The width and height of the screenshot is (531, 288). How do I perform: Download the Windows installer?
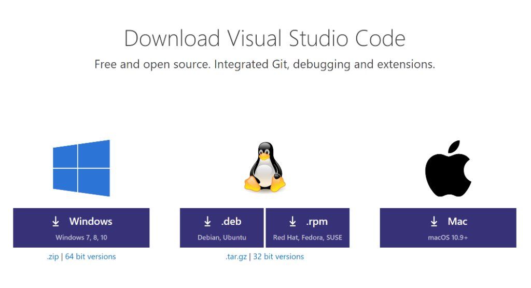click(81, 227)
